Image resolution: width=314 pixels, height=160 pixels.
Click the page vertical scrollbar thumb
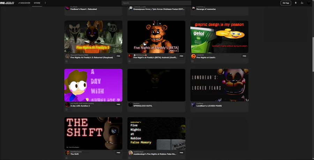(313, 54)
